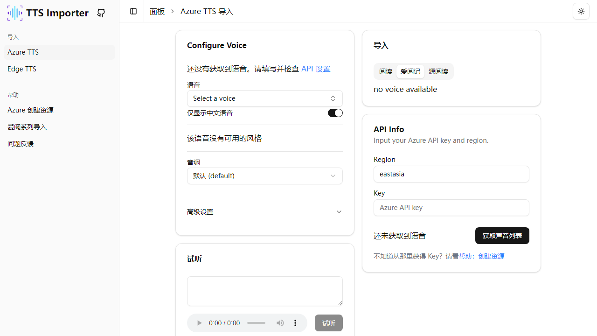This screenshot has height=336, width=597.
Task: Open 爱阅系列导入 help page
Action: pyautogui.click(x=59, y=127)
